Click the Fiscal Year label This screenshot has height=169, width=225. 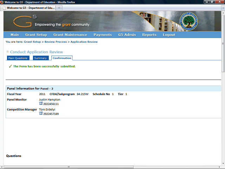click(x=14, y=94)
